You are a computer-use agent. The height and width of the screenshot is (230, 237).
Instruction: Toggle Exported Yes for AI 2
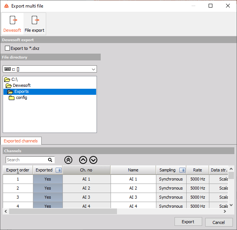48,188
